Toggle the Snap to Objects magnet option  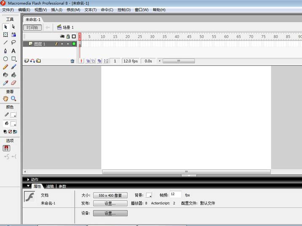tap(6, 148)
